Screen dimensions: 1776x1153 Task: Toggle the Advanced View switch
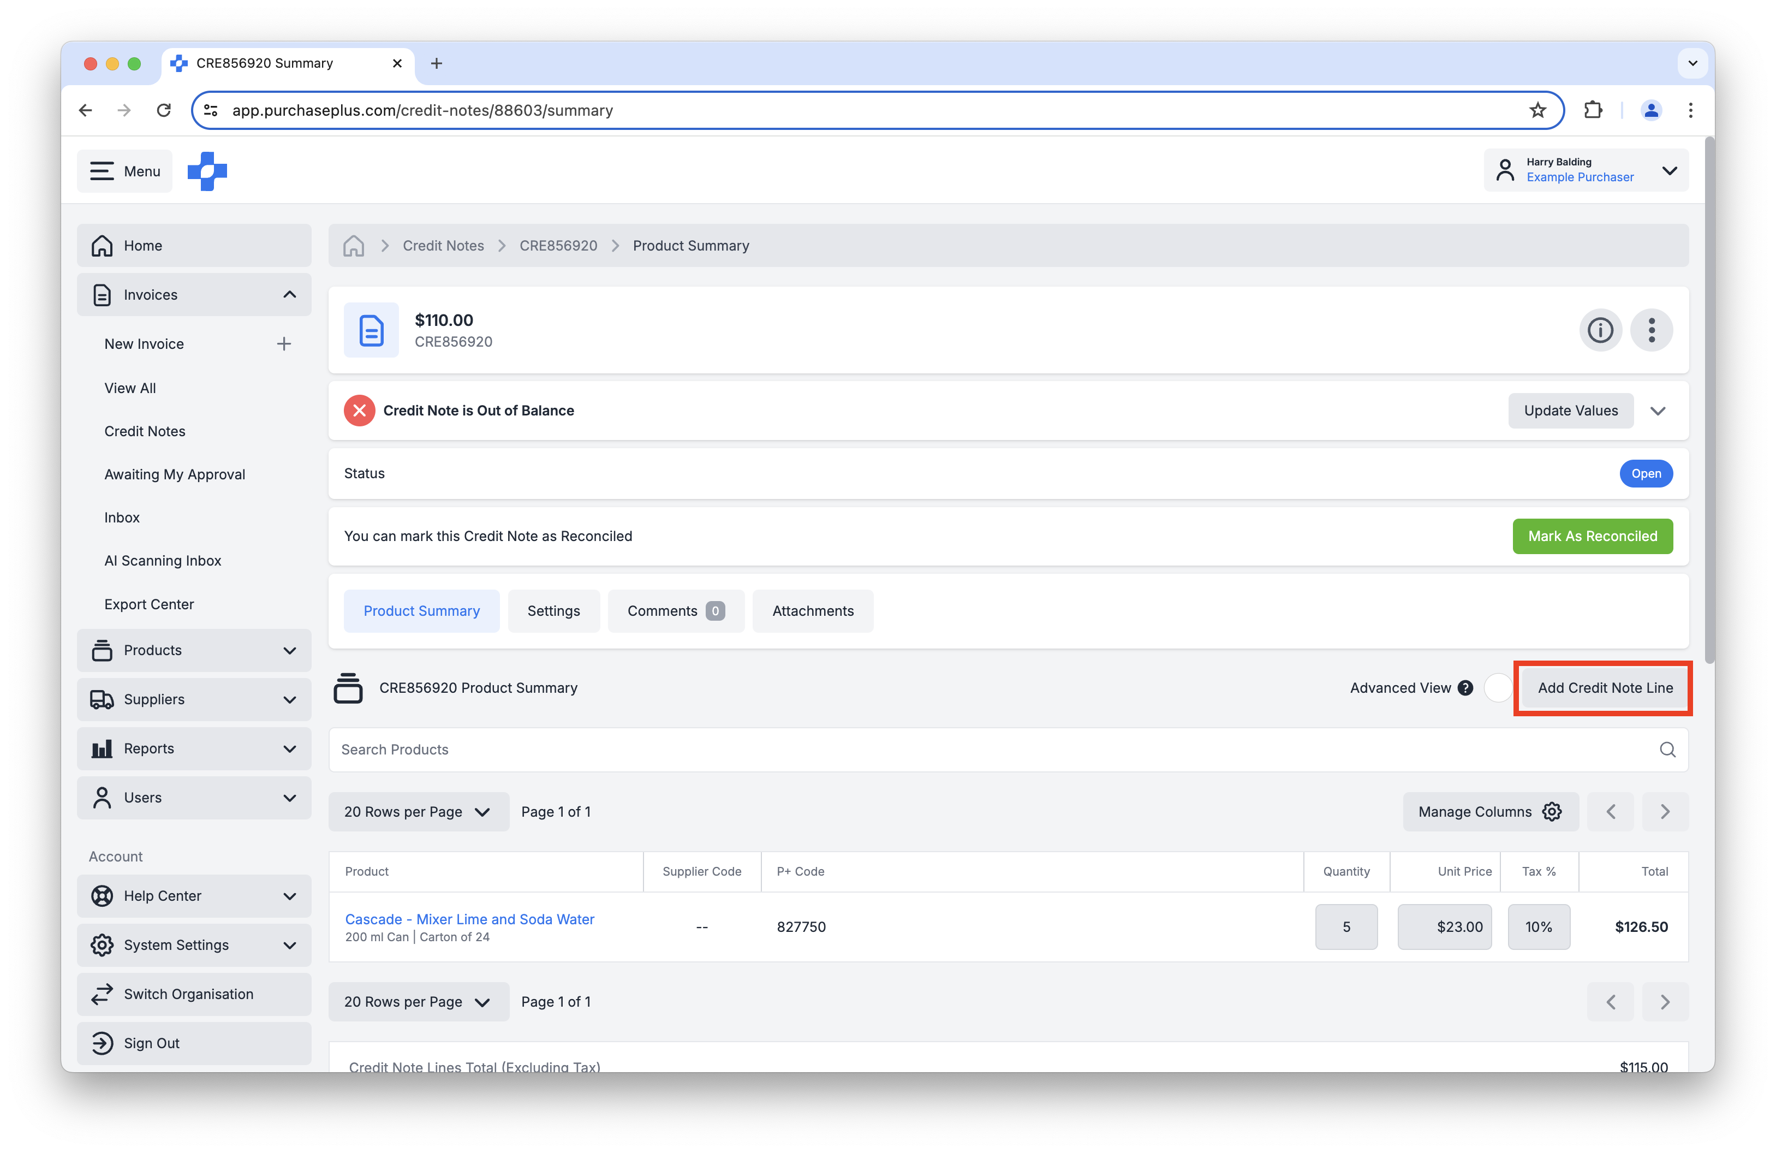(x=1498, y=688)
